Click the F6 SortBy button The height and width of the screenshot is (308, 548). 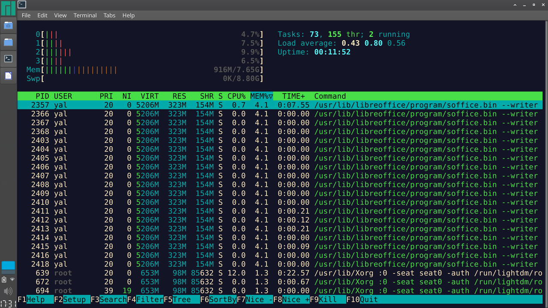coord(218,299)
